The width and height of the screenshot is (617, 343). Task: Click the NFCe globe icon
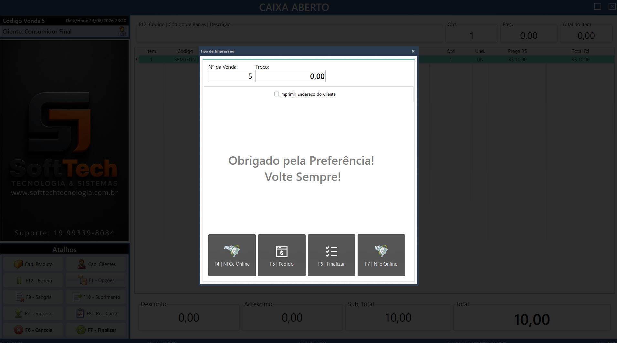[232, 250]
